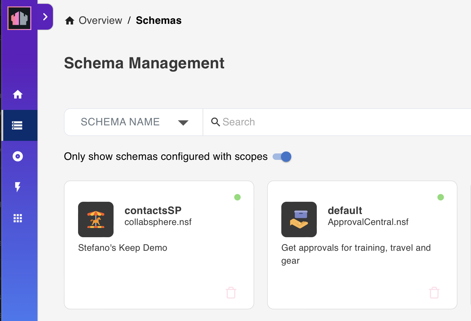Click the green status dot on contactsSP card
Image resolution: width=471 pixels, height=321 pixels.
pyautogui.click(x=237, y=197)
